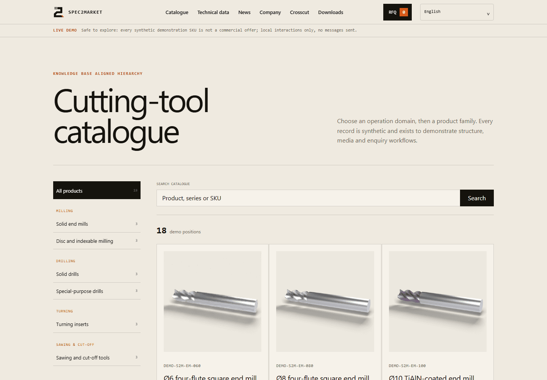Navigate to Crosscut page
This screenshot has height=380, width=547.
[299, 12]
